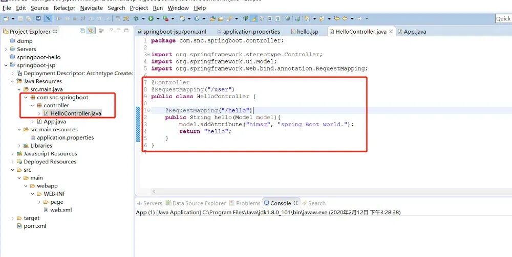512x257 pixels.
Task: Click the green Run button icon
Action: click(151, 18)
